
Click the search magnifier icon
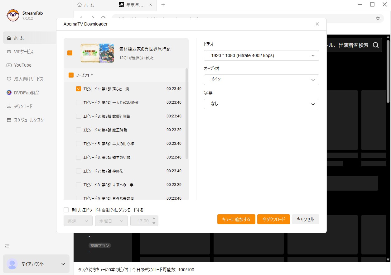(375, 45)
